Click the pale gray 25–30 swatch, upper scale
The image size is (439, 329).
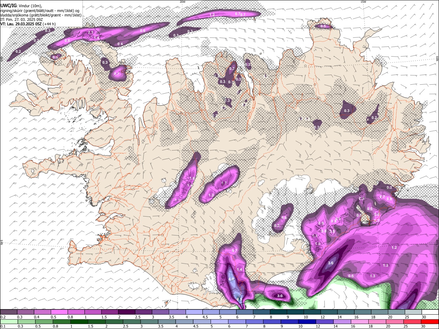pos(413,312)
